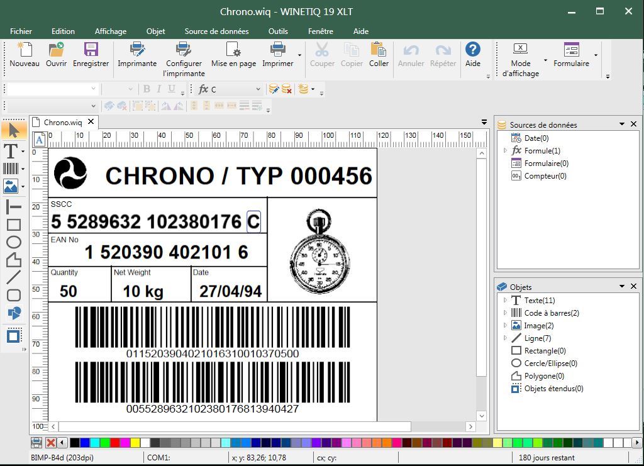
Task: Select the extended objects tool
Action: click(14, 335)
